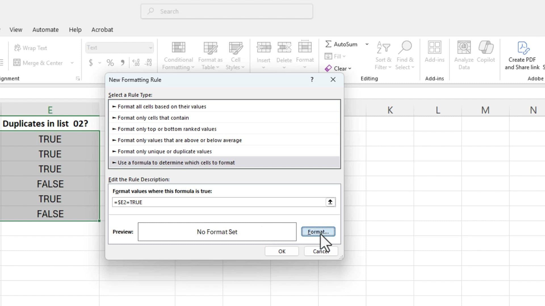Screen dimensions: 545x306
Task: Apply percent number format
Action: [110, 63]
